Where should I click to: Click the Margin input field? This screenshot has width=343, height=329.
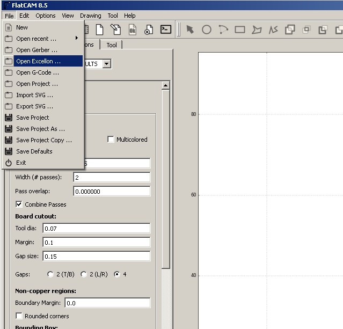pyautogui.click(x=97, y=243)
